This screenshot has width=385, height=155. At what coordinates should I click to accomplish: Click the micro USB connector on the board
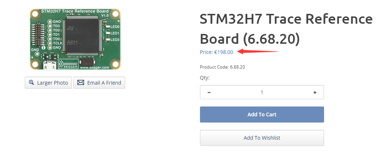pos(49,66)
